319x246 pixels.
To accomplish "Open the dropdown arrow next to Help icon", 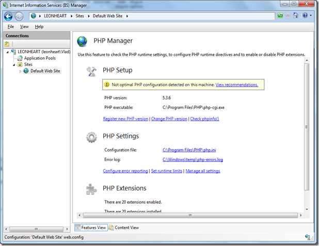I will (311, 15).
